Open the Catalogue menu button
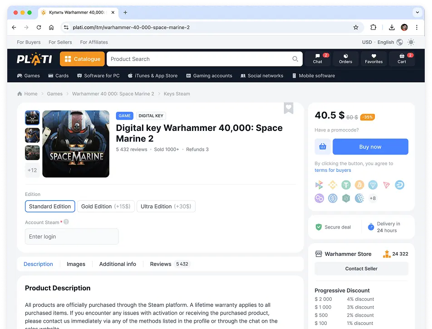The height and width of the screenshot is (329, 432). [x=82, y=59]
